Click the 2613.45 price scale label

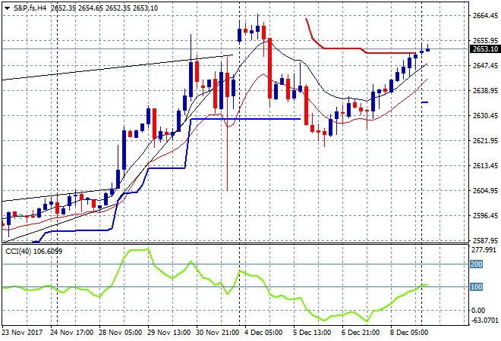click(485, 165)
